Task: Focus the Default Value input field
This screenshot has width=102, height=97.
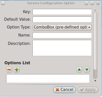Action: coord(62,19)
